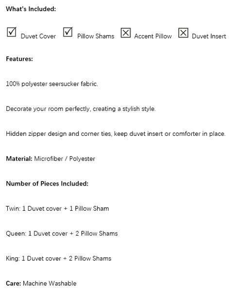Click the '100% polyester seersucker fabric' line
Screen dimensions: 233x292
52,84
